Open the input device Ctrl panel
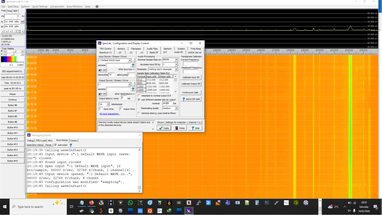The image size is (382, 215). coord(103,70)
